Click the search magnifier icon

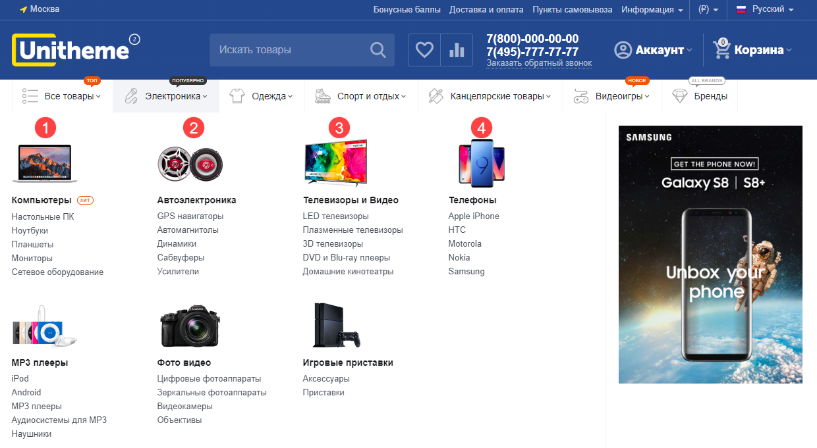click(x=378, y=50)
